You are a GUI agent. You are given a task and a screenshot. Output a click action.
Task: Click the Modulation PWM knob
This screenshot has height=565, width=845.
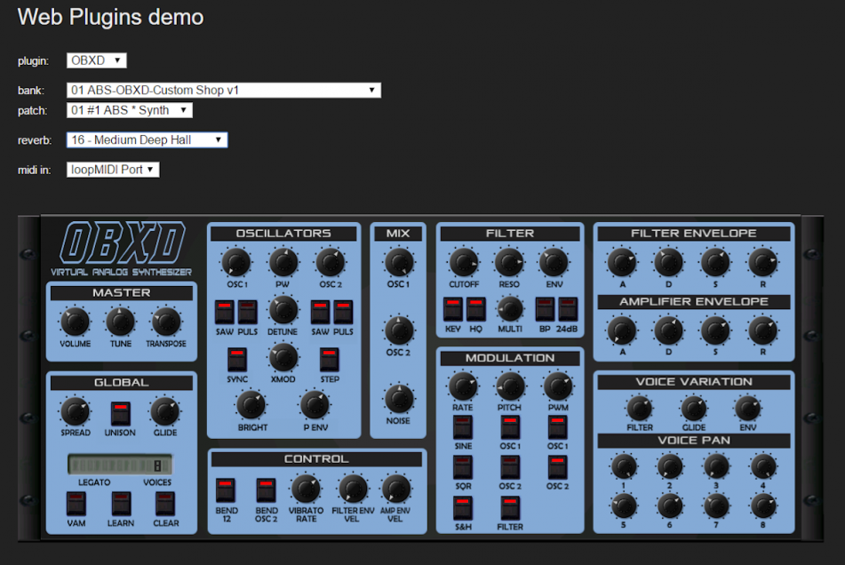click(x=558, y=386)
